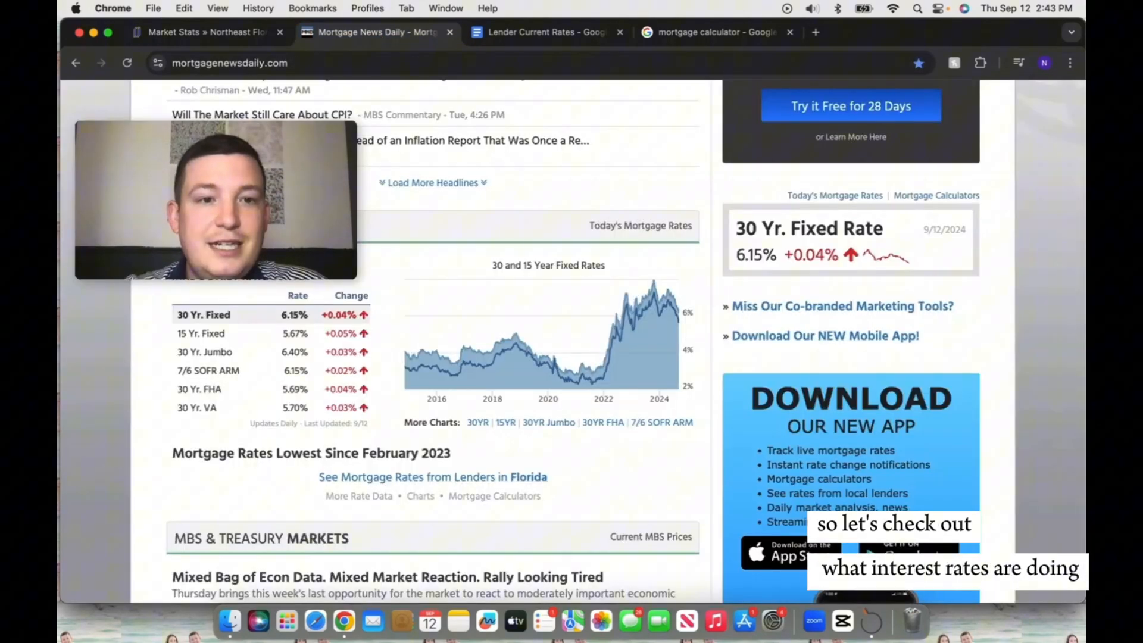This screenshot has height=643, width=1143.
Task: Click the address bar URL field
Action: 536,63
